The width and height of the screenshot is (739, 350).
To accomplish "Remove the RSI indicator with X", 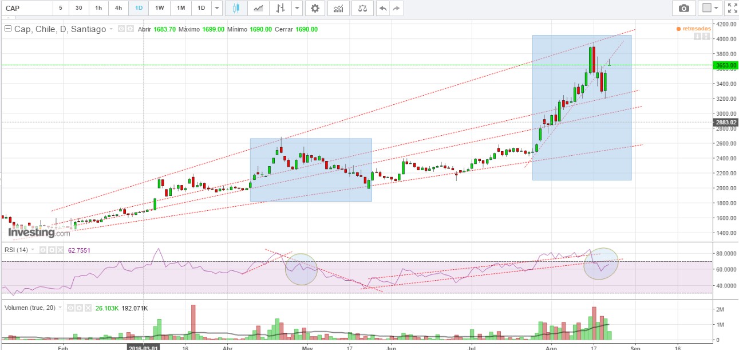I will tap(60, 250).
